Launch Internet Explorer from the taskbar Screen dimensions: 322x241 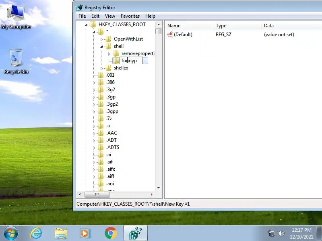36,233
